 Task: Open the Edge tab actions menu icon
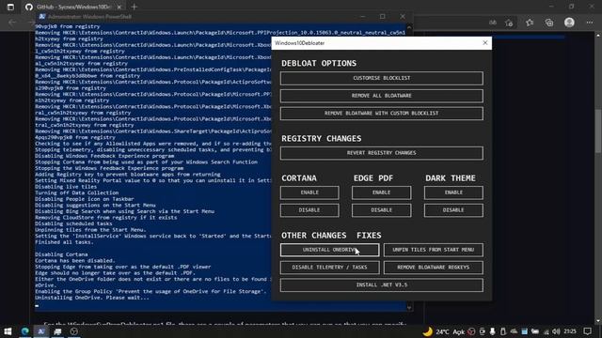click(x=10, y=7)
